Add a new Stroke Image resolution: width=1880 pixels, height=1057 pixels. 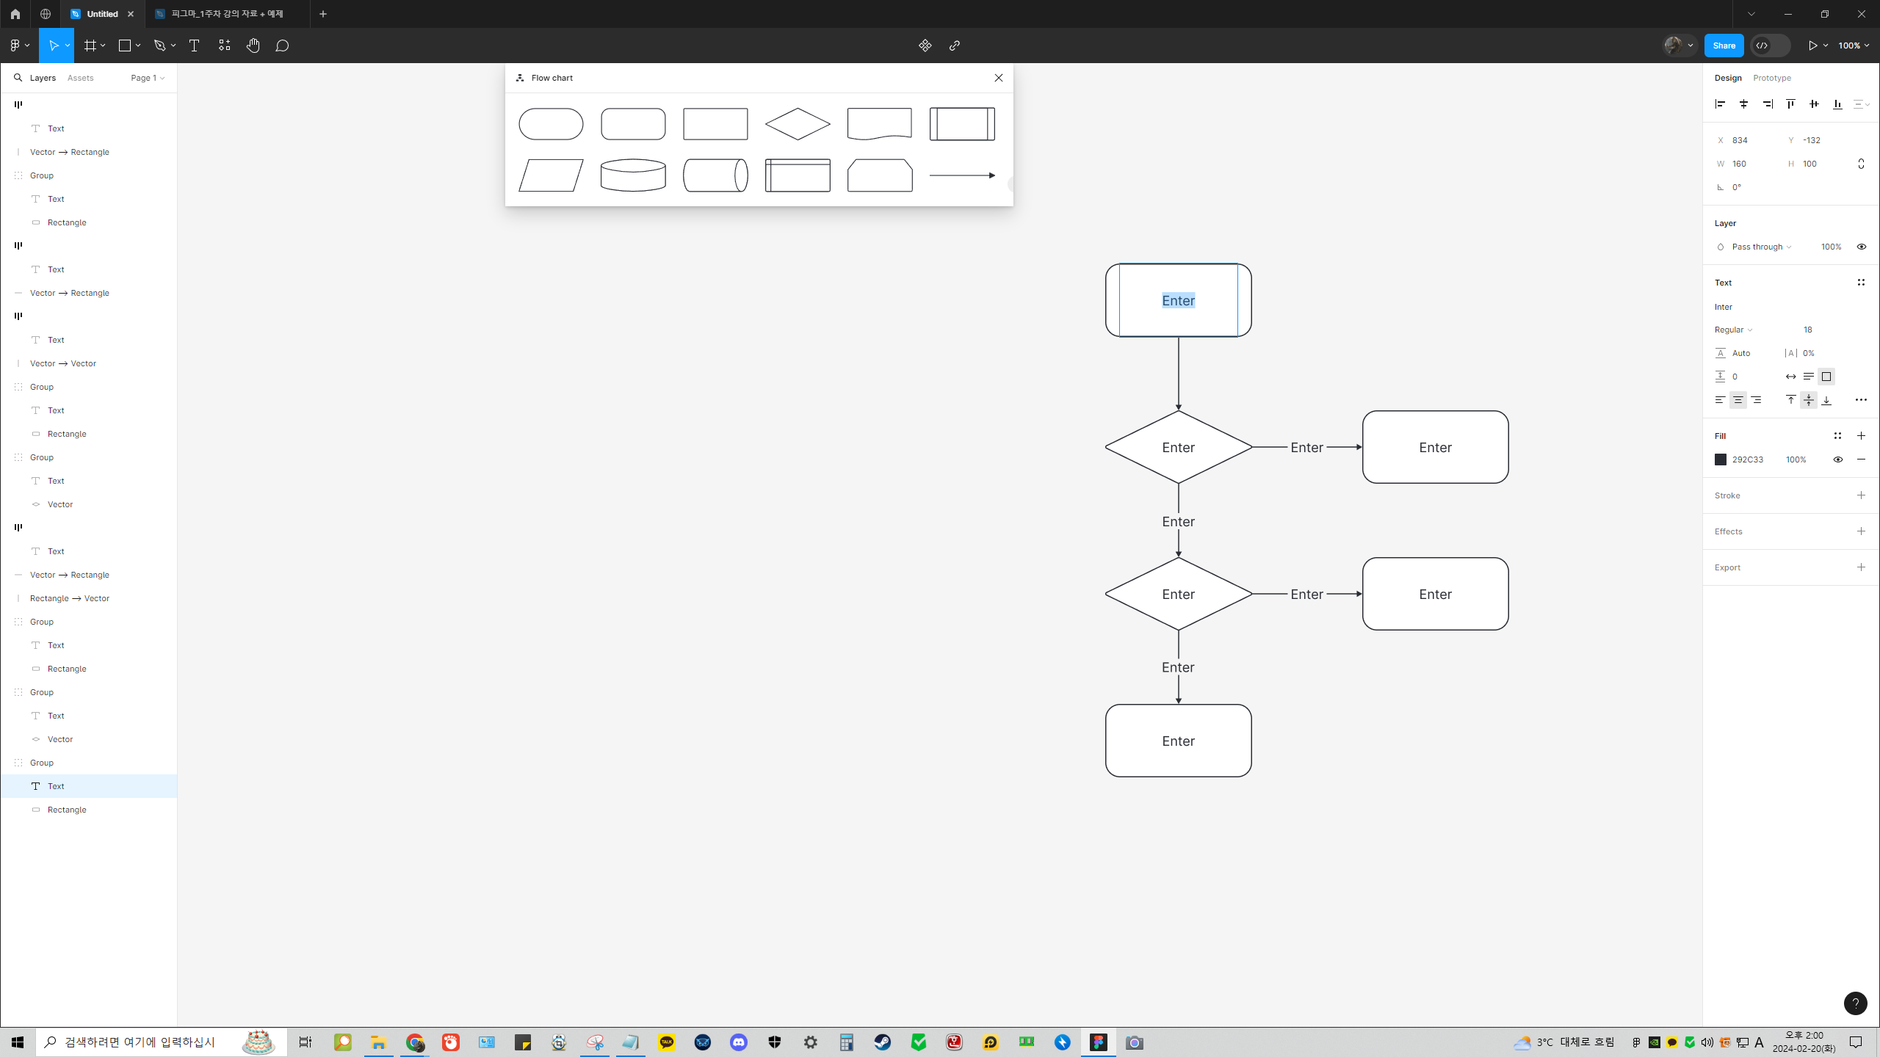[1861, 495]
